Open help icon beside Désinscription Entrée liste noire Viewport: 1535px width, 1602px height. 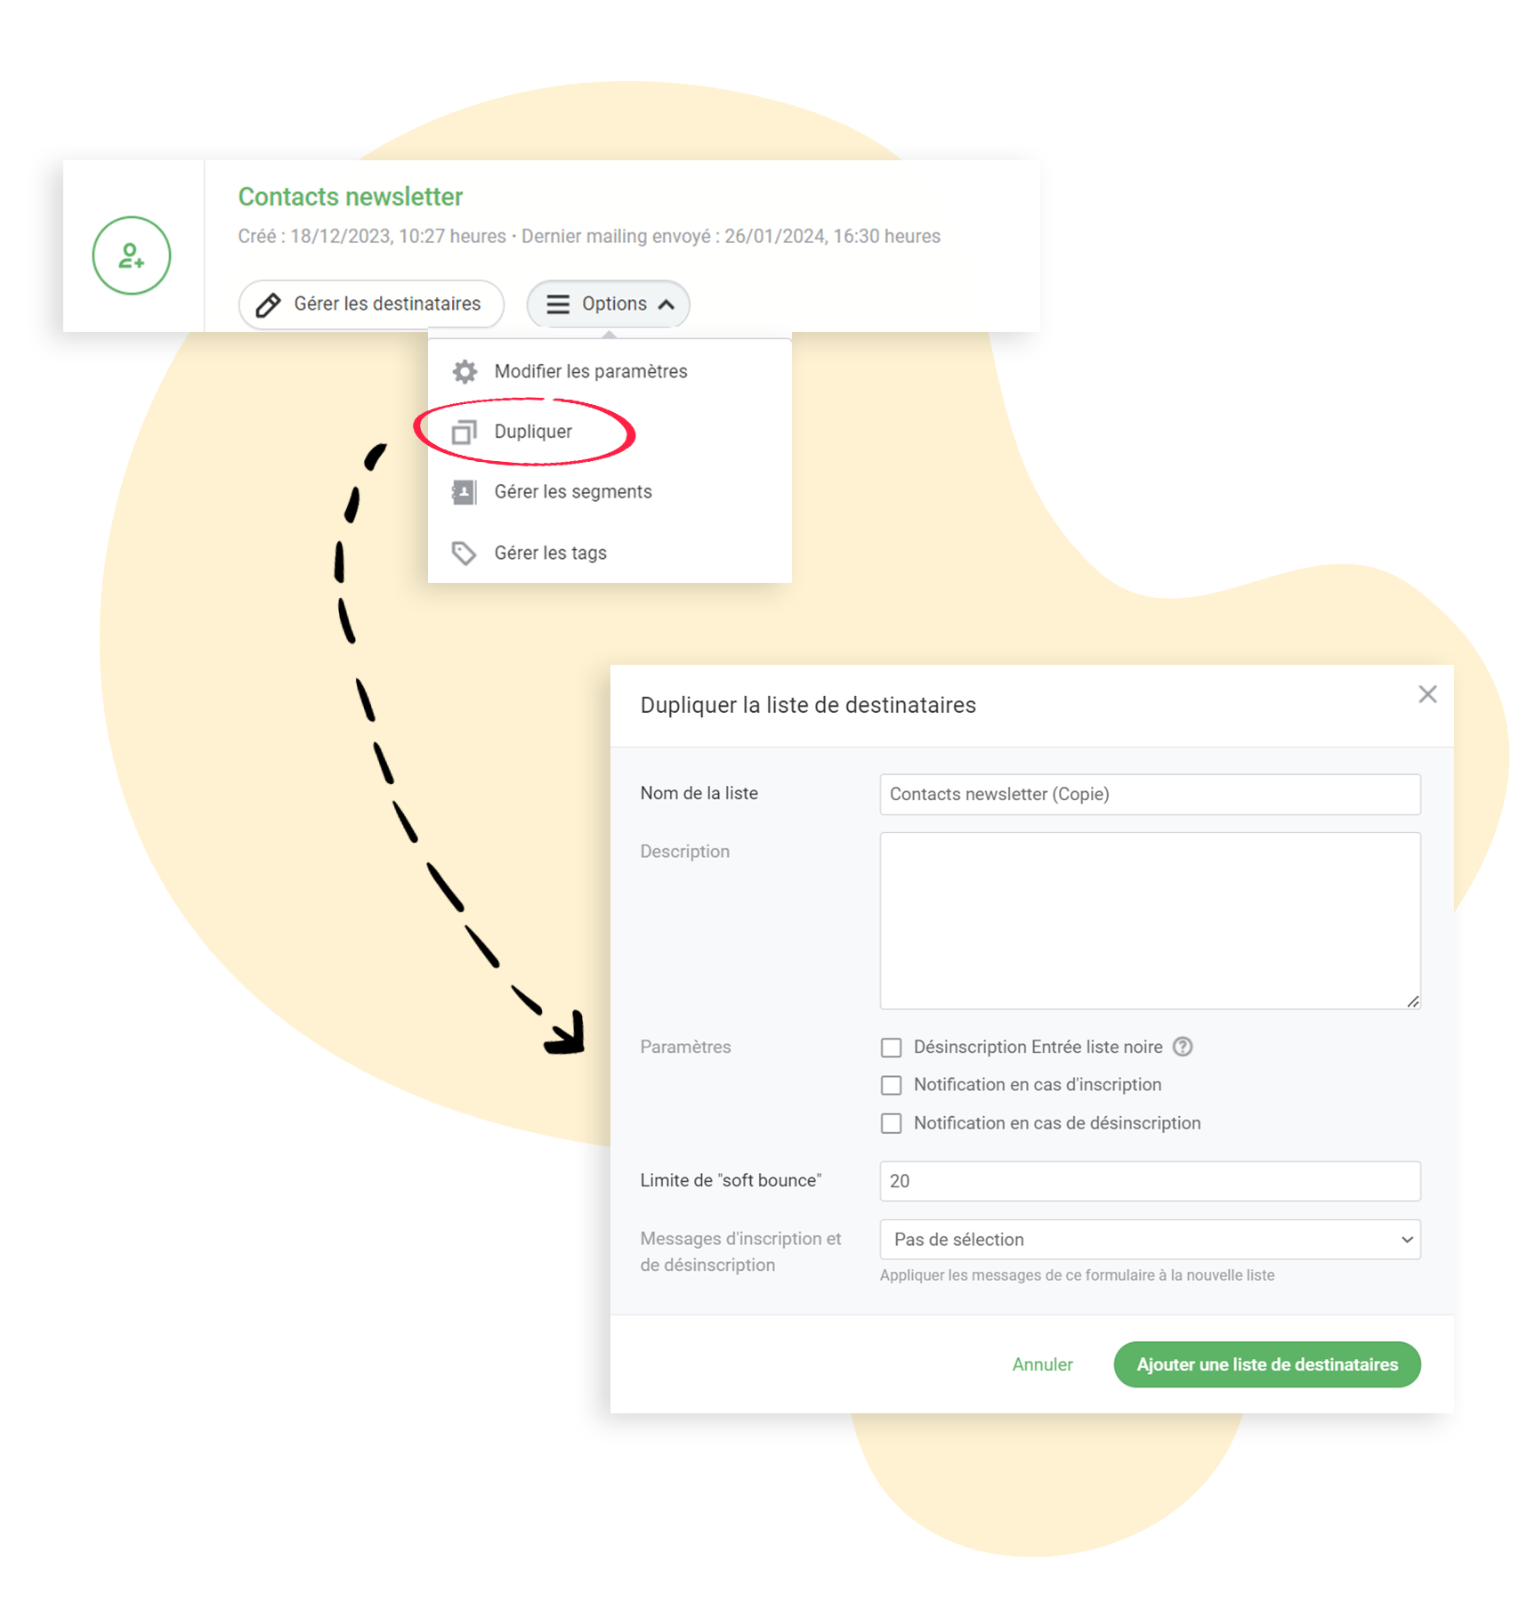pos(1183,1047)
